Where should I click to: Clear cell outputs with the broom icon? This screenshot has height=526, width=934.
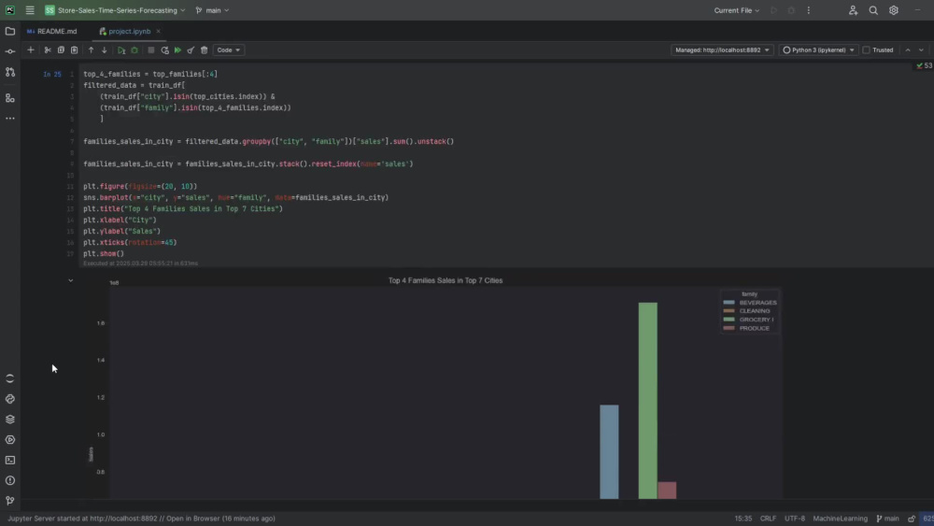[191, 50]
